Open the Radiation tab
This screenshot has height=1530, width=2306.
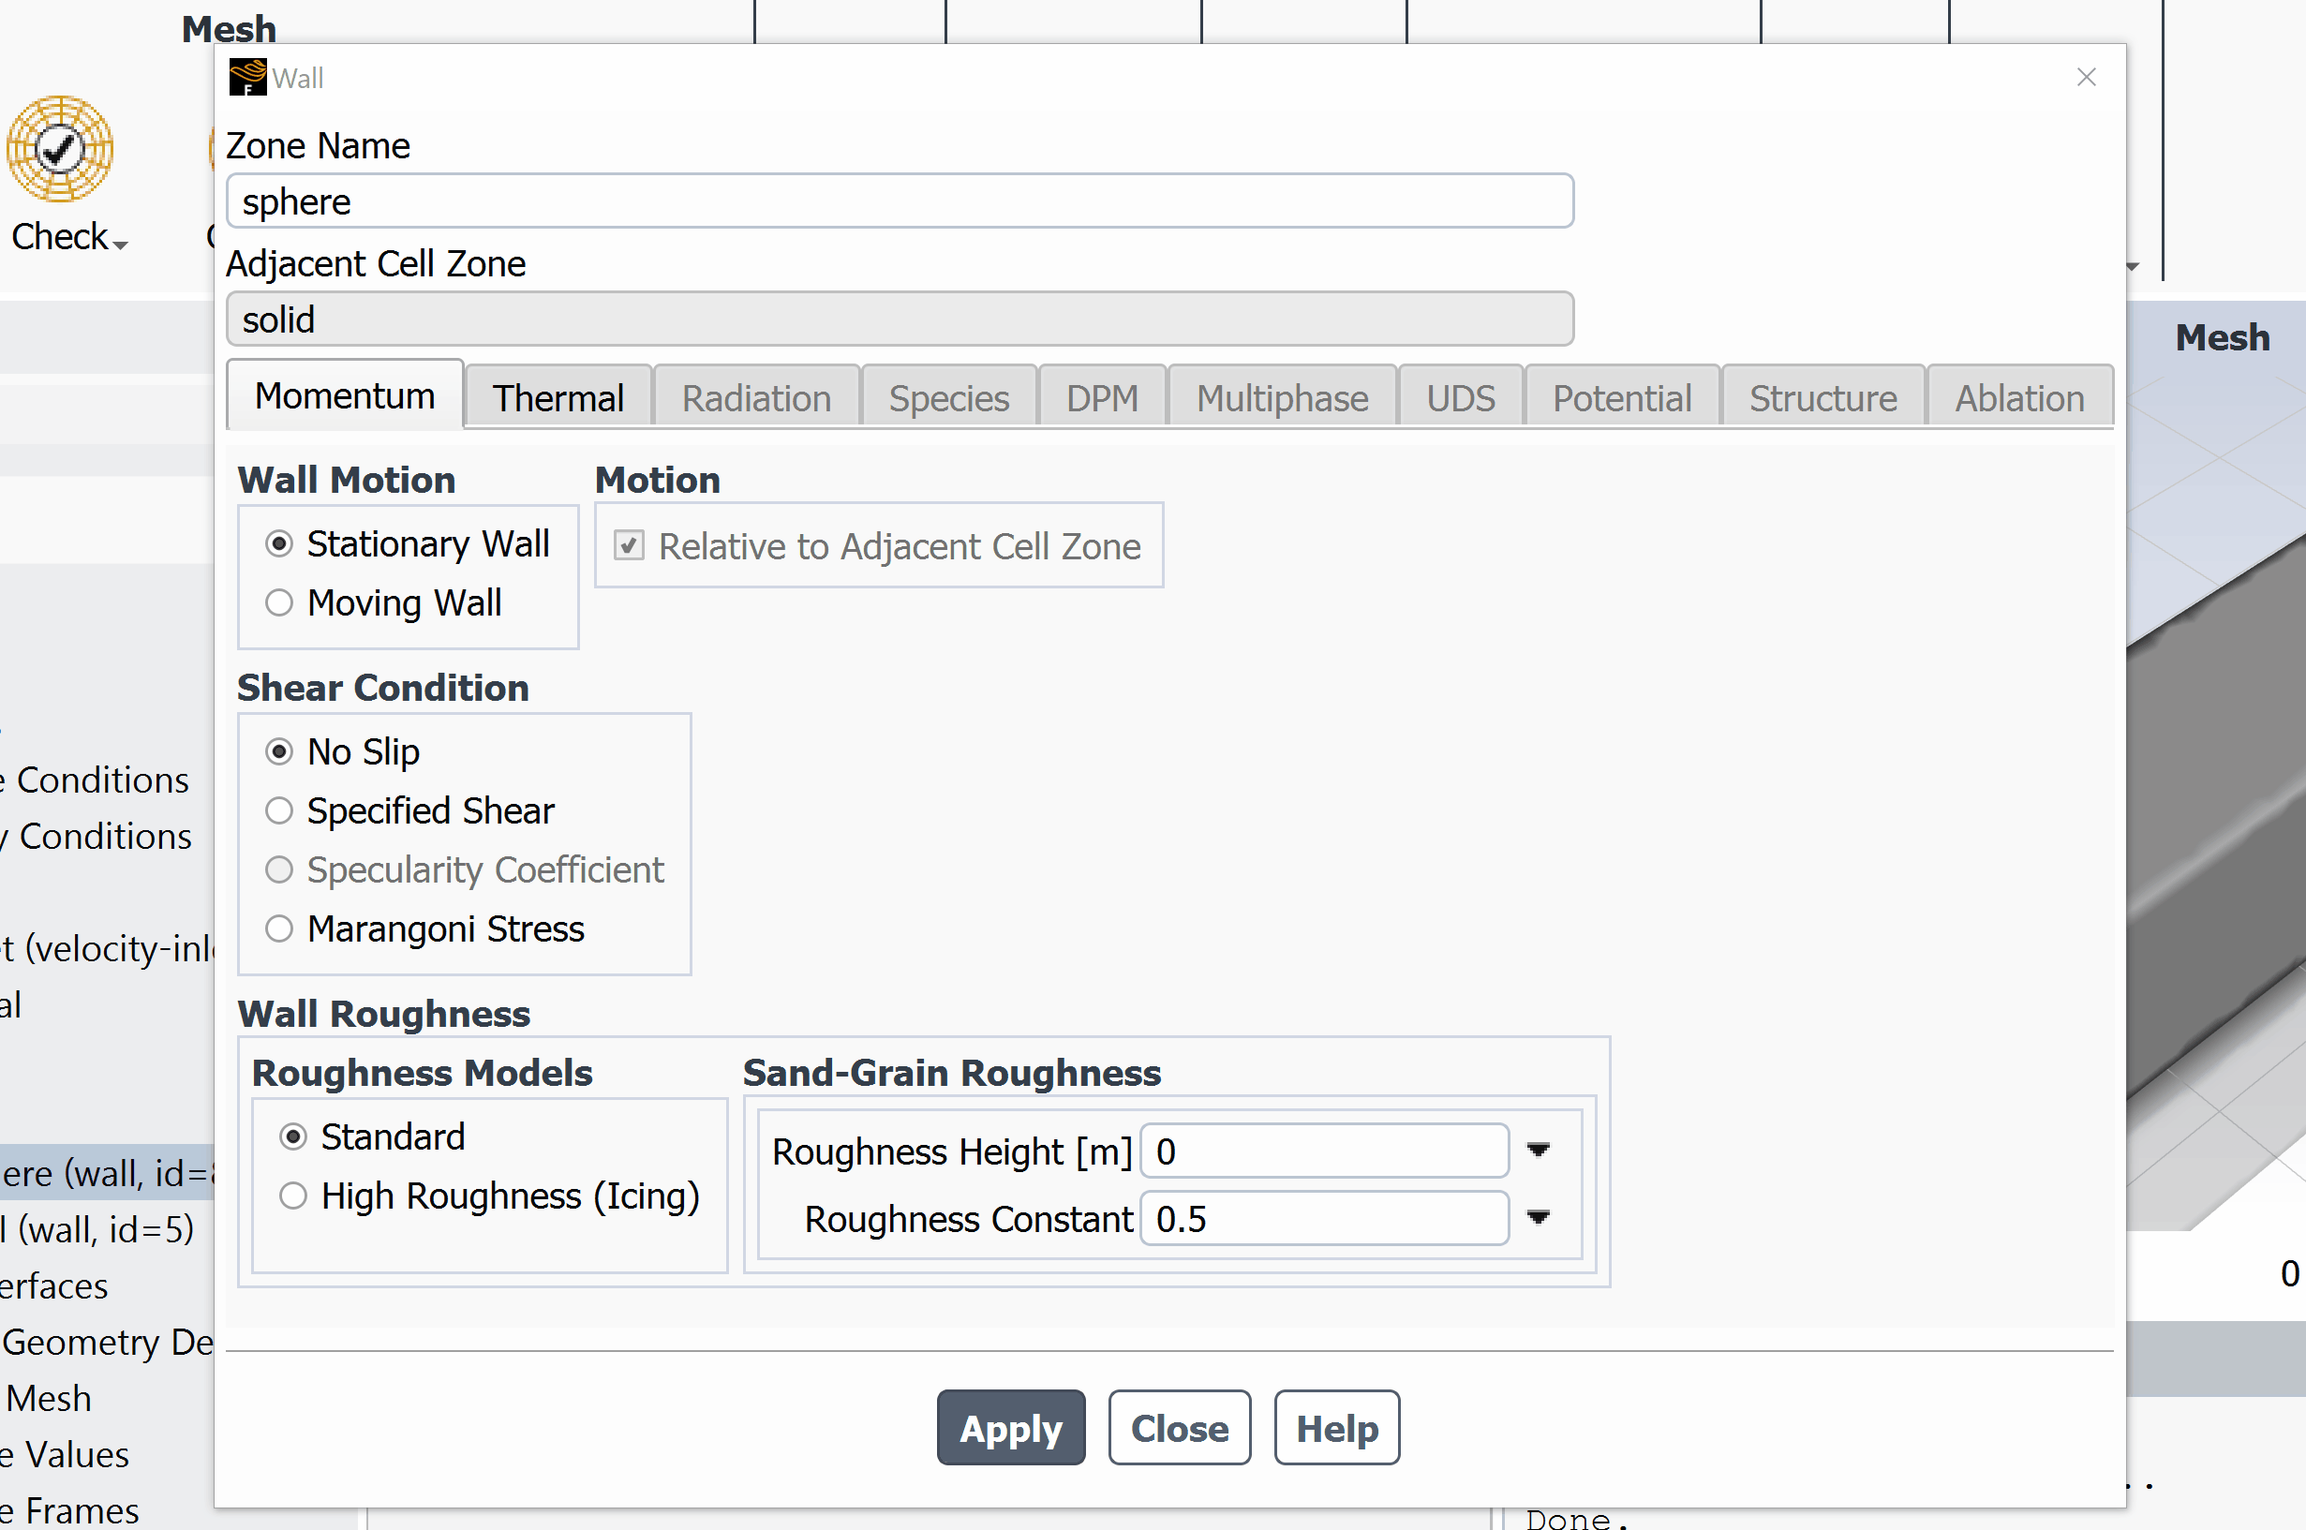[x=756, y=397]
